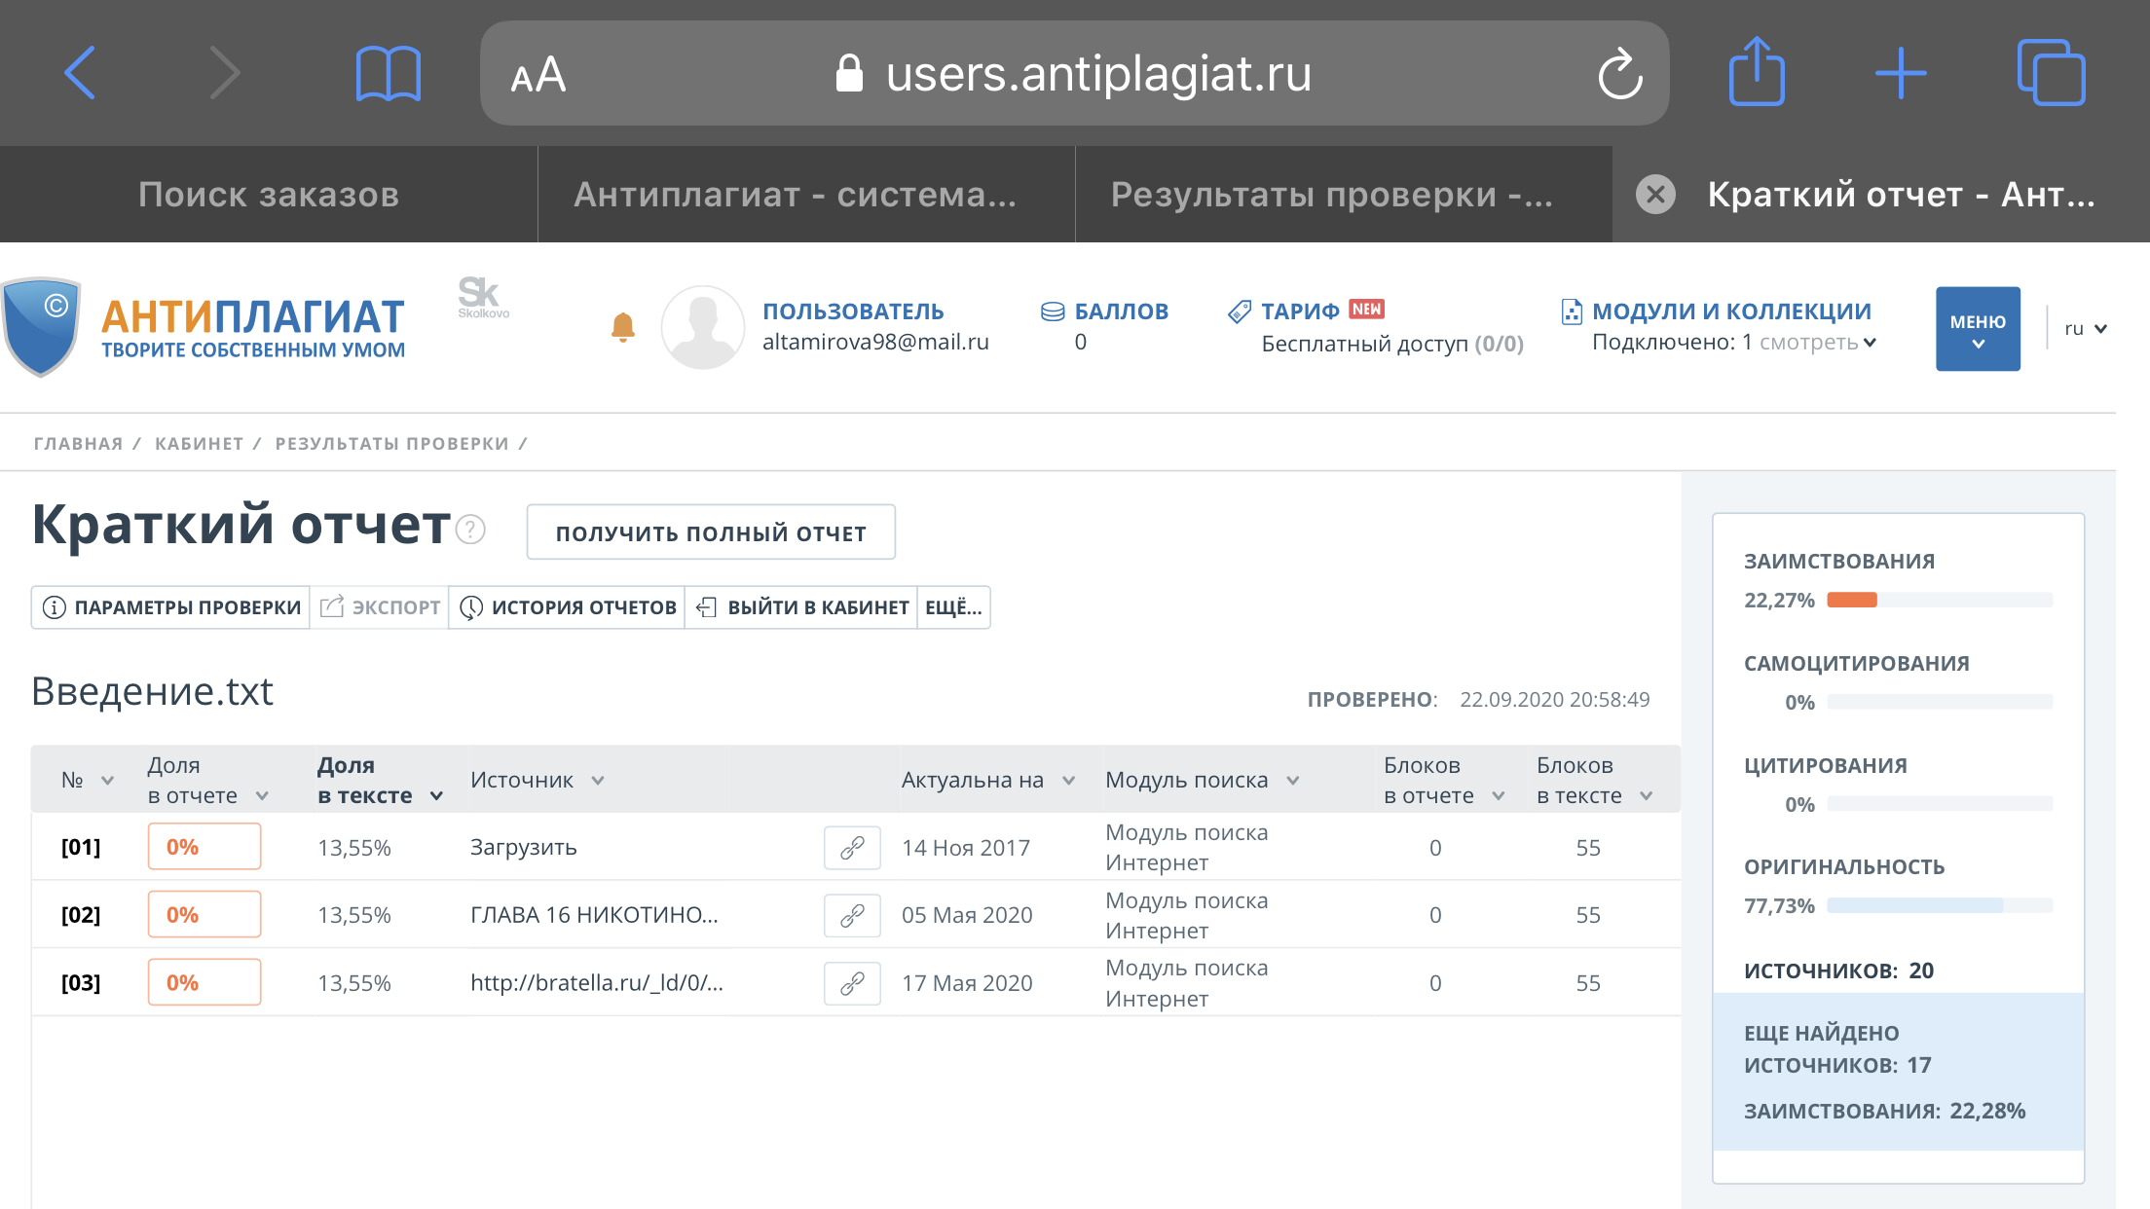Image resolution: width=2150 pixels, height=1209 pixels.
Task: Open the Источник column filter arrow
Action: pos(598,781)
